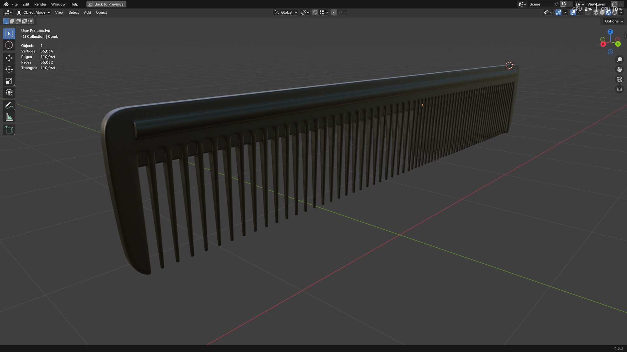Create new scene with copy icon
This screenshot has height=352, width=627.
point(563,4)
